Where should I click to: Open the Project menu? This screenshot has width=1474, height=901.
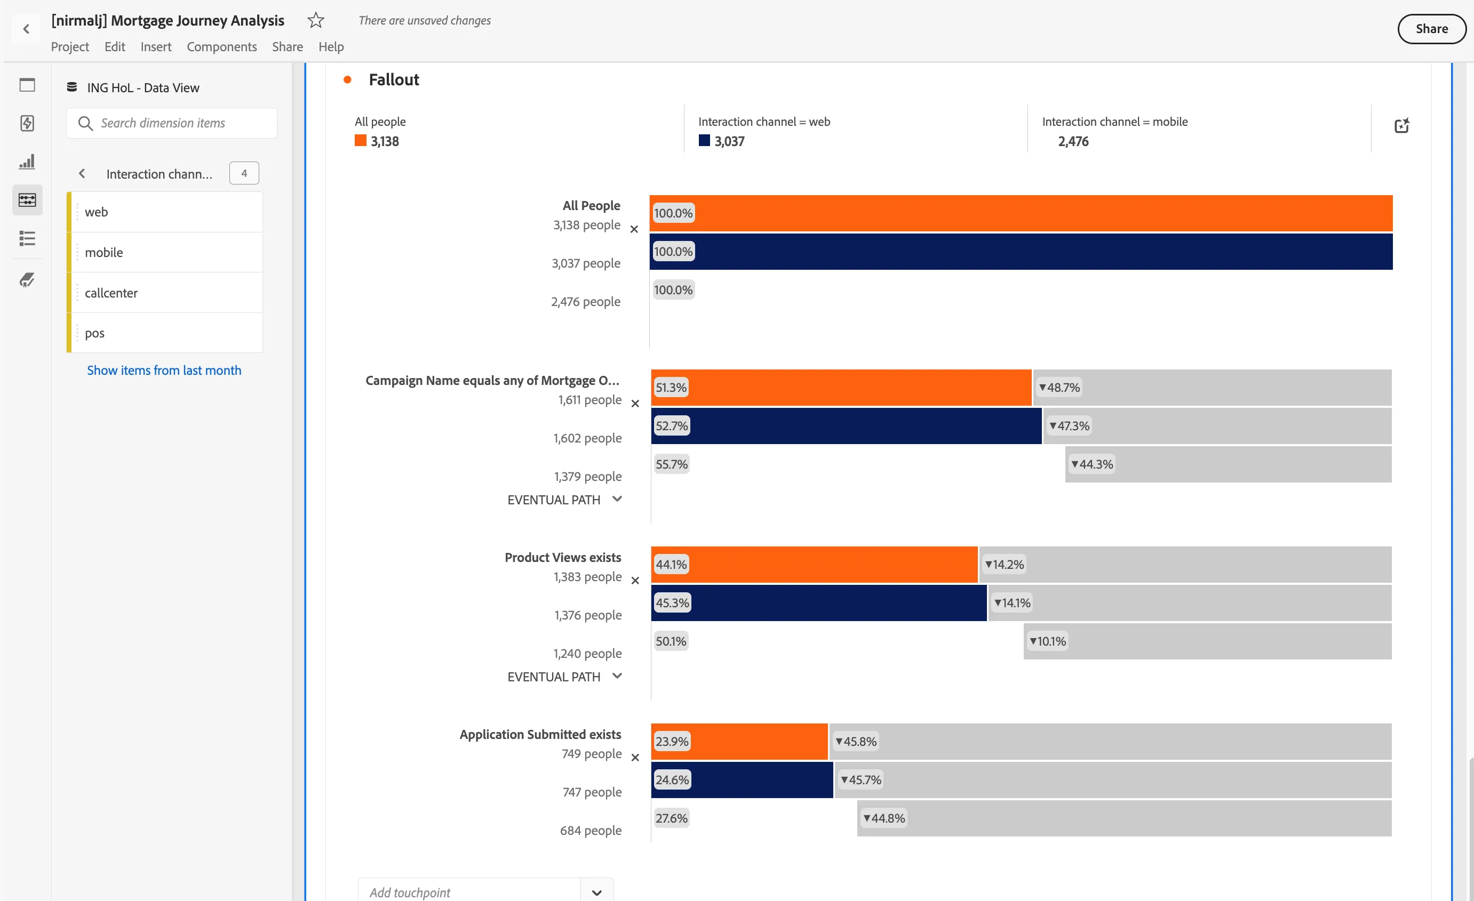click(70, 46)
